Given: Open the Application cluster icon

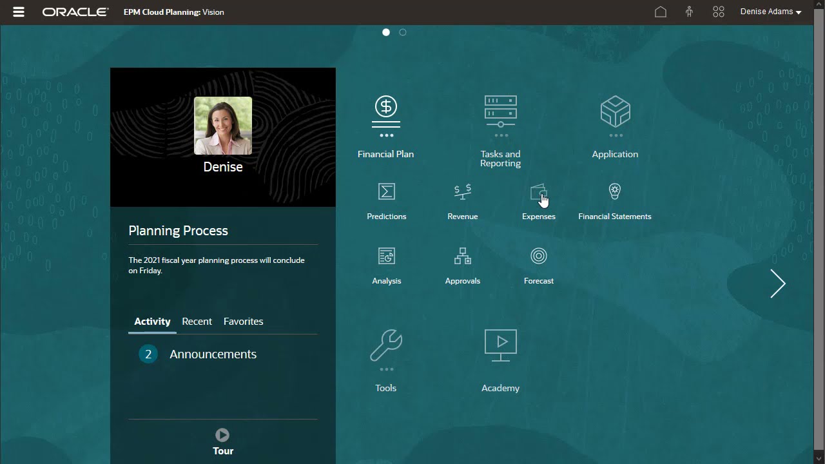Looking at the screenshot, I should coord(616,111).
